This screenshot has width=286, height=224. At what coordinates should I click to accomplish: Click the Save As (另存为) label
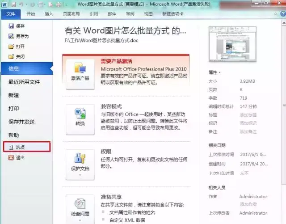click(x=22, y=36)
